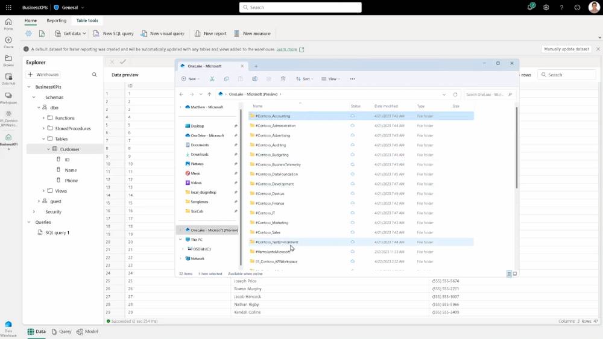Click the vertical scrollbar in OneLake file list
This screenshot has height=339, width=603.
(517, 148)
